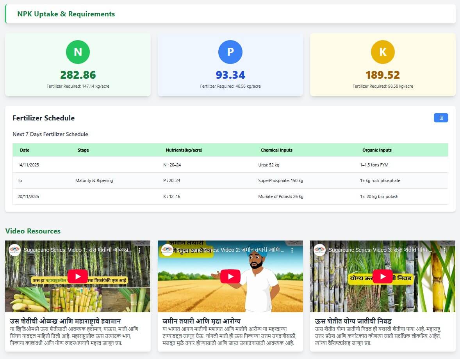
Task: Open more options menu on Video 1
Action: point(139,250)
